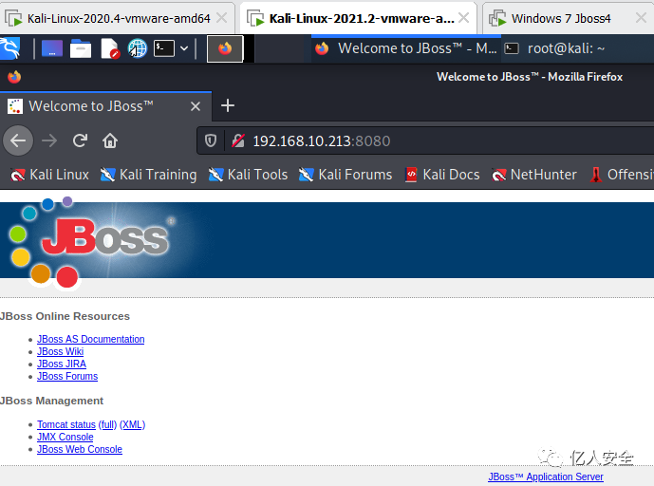Open the tracking protection shield icon

point(211,141)
